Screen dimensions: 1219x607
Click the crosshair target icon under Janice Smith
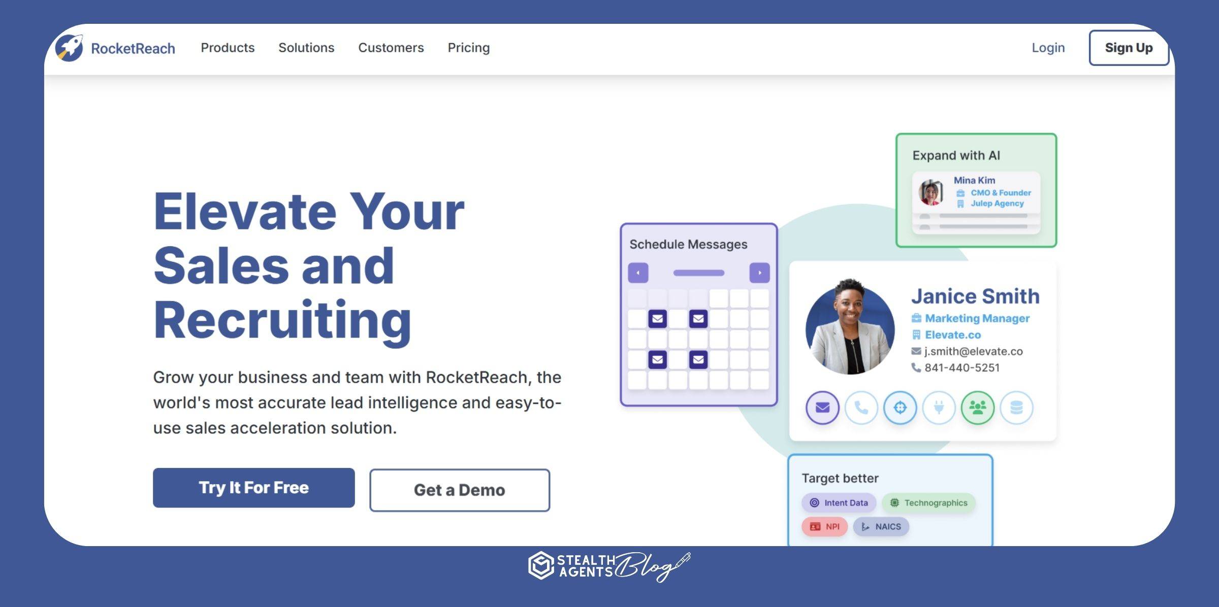pyautogui.click(x=900, y=408)
